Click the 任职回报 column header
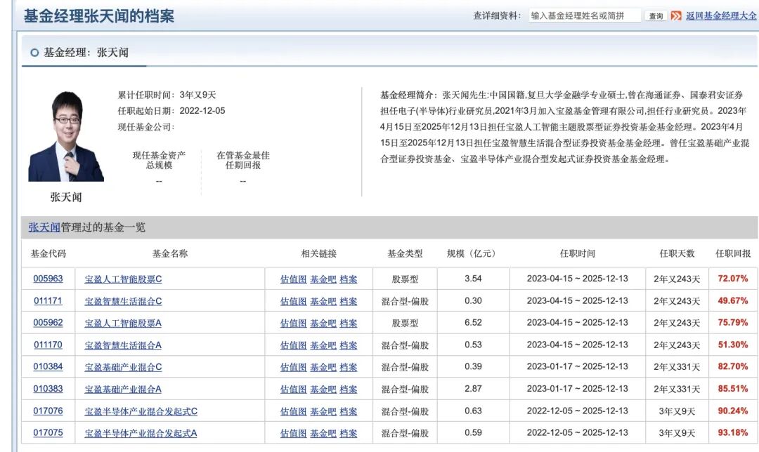This screenshot has height=452, width=759. coord(733,253)
